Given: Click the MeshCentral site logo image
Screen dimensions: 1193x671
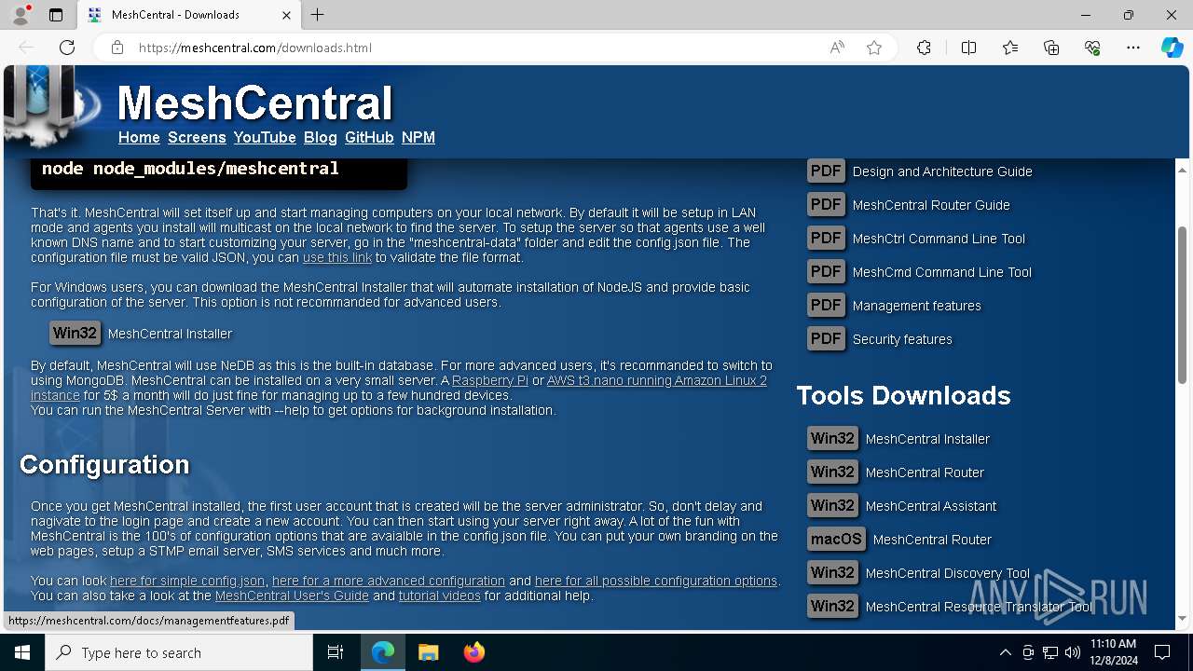Looking at the screenshot, I should (x=51, y=105).
